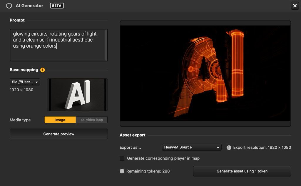Close the AI Generator window
301x186 pixels.
point(295,6)
